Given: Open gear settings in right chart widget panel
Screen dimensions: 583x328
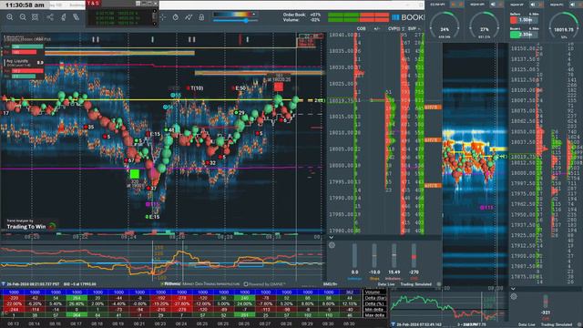Looking at the screenshot, I should tap(514, 296).
